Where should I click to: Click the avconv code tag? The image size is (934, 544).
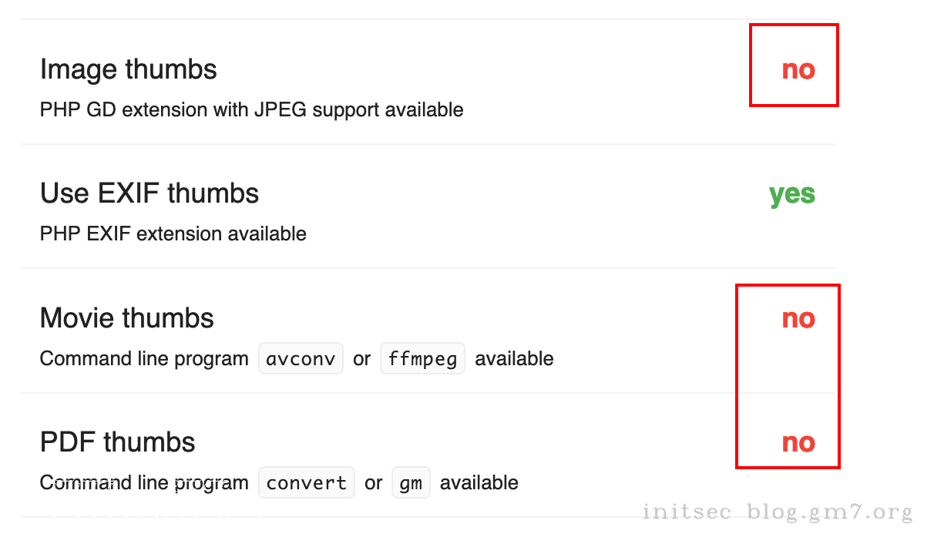(x=301, y=359)
